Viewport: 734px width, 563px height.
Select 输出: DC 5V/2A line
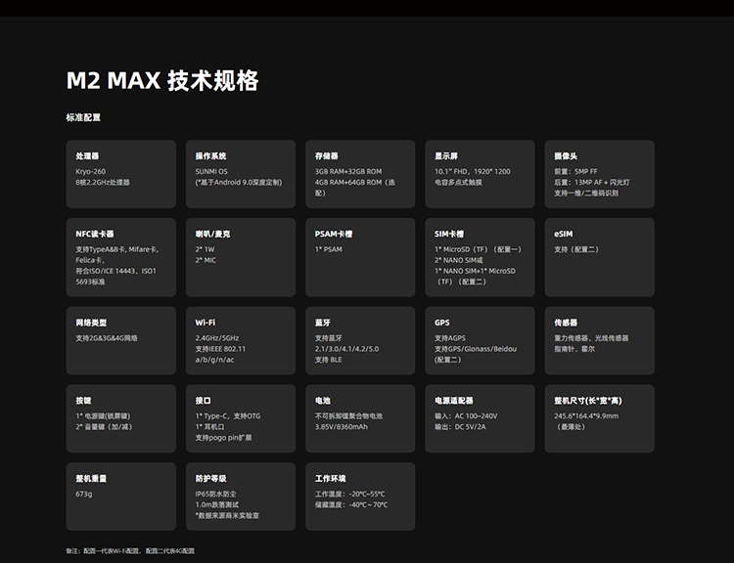pyautogui.click(x=460, y=426)
